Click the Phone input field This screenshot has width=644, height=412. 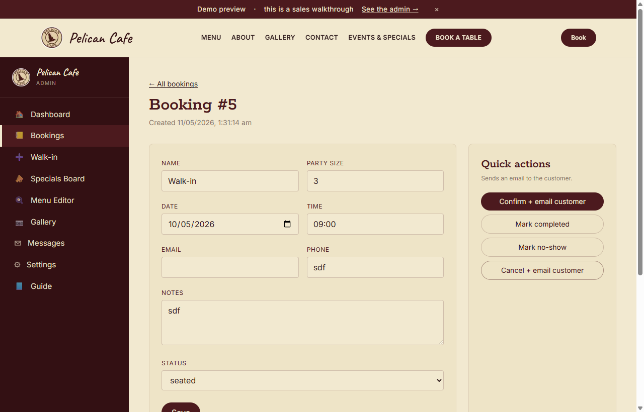(x=375, y=267)
